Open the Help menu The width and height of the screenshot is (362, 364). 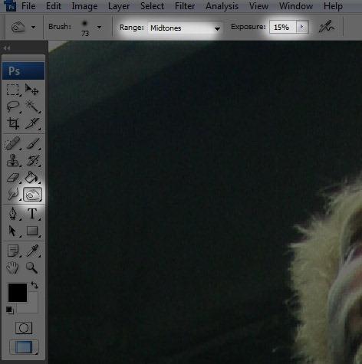[333, 6]
